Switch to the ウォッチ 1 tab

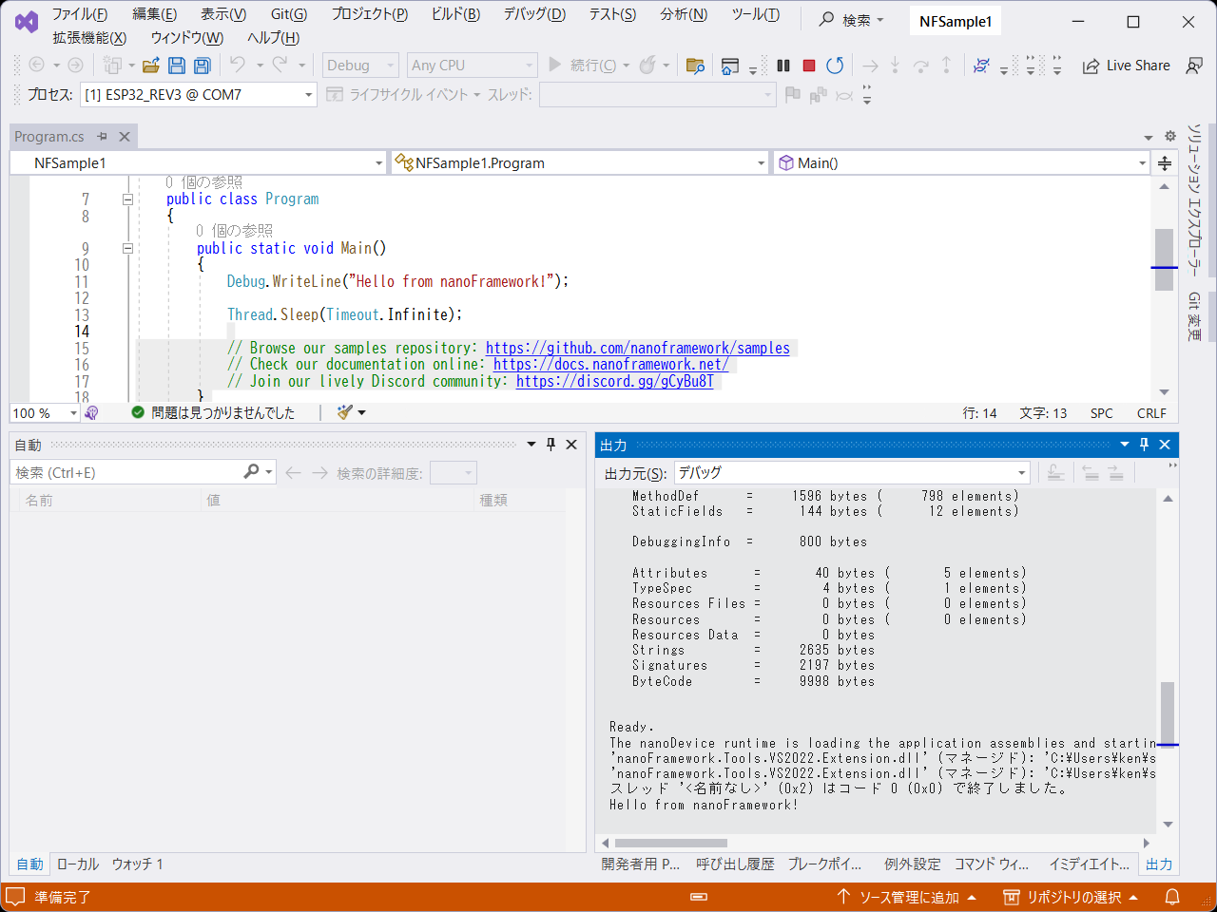point(138,864)
